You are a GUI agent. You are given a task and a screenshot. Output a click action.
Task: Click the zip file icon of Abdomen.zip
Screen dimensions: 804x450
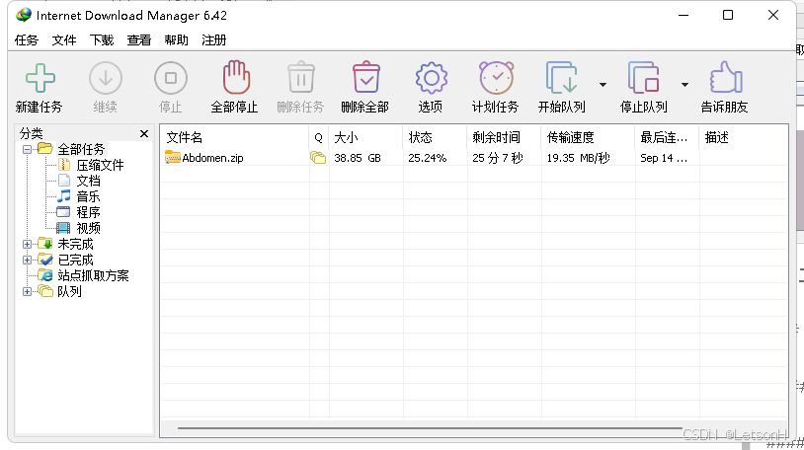(172, 157)
